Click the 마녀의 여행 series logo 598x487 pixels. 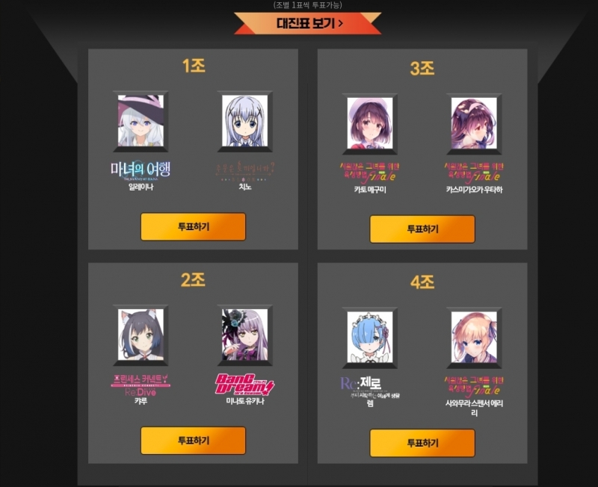tap(141, 171)
